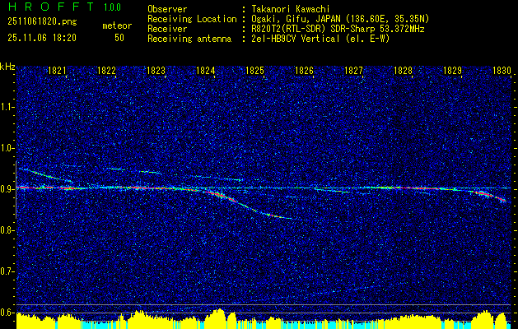518x329 pixels.
Task: Click the kHz axis unit label
Action: tap(7, 67)
